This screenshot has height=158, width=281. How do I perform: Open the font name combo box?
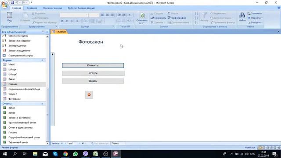pyautogui.click(x=74, y=15)
